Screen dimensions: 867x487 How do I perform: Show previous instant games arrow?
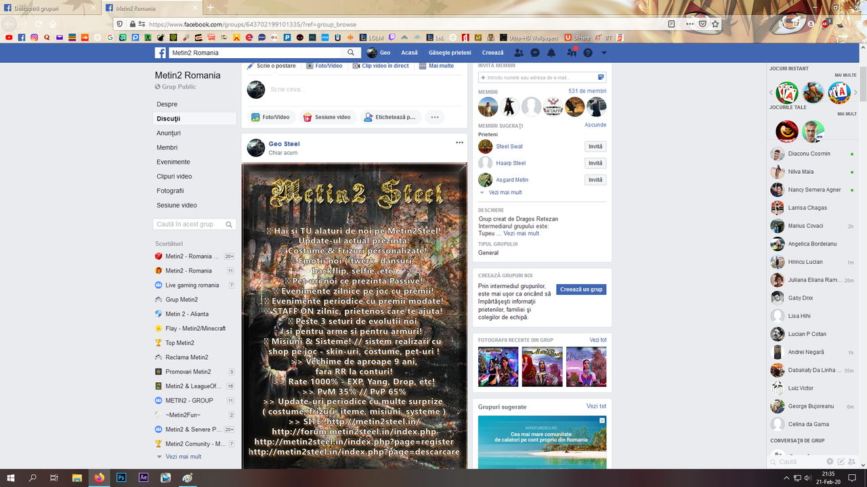pyautogui.click(x=771, y=93)
